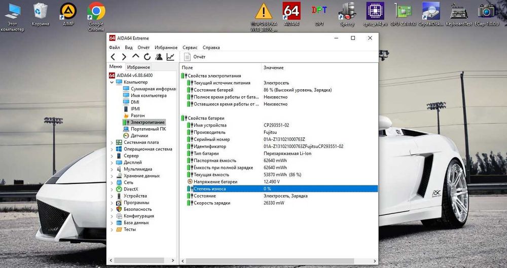Select the Датчики tree item
The image size is (507, 268).
click(136, 136)
